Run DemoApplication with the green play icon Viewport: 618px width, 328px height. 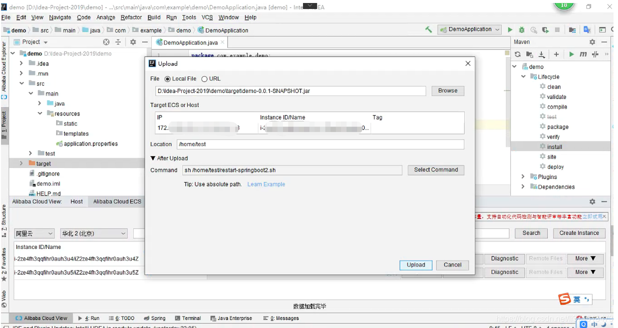[x=510, y=30]
